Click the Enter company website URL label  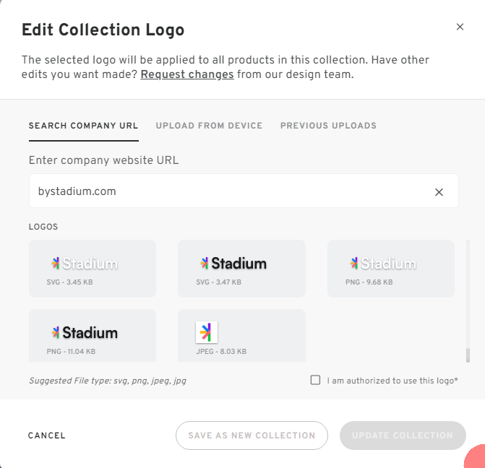[x=103, y=160]
